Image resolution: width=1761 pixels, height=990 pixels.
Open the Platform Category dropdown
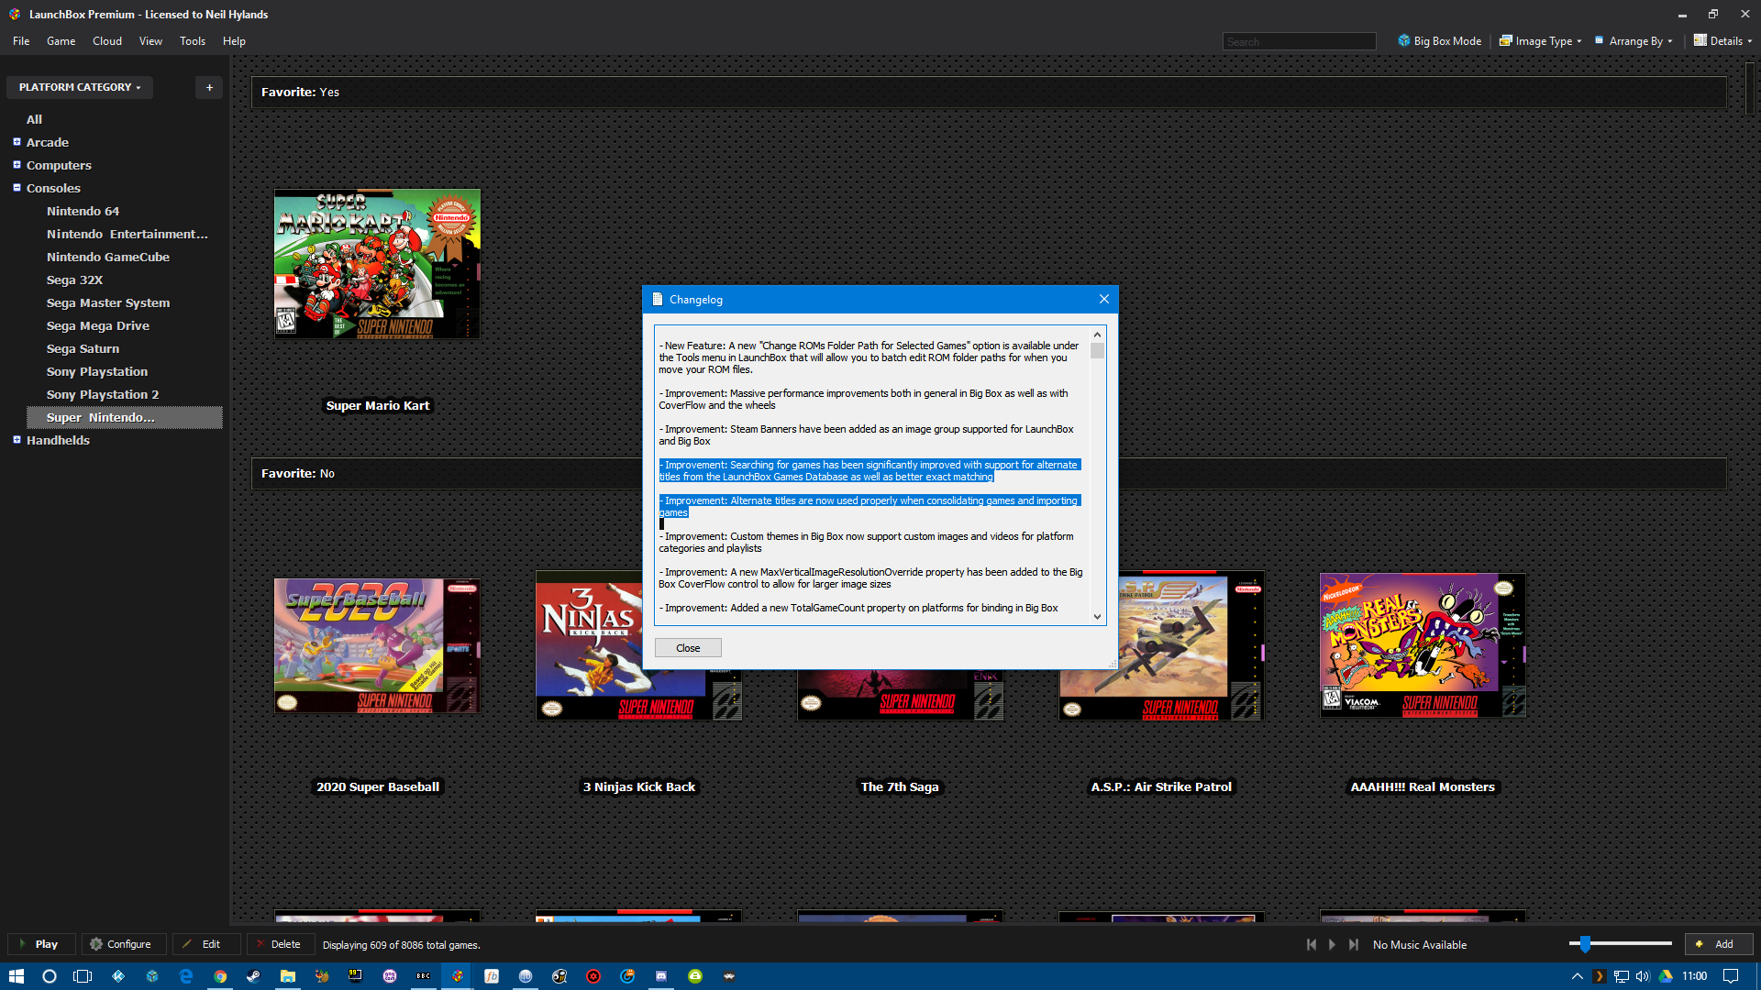pos(80,87)
